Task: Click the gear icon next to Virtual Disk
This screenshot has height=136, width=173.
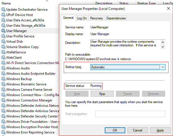Action: coord(3,42)
